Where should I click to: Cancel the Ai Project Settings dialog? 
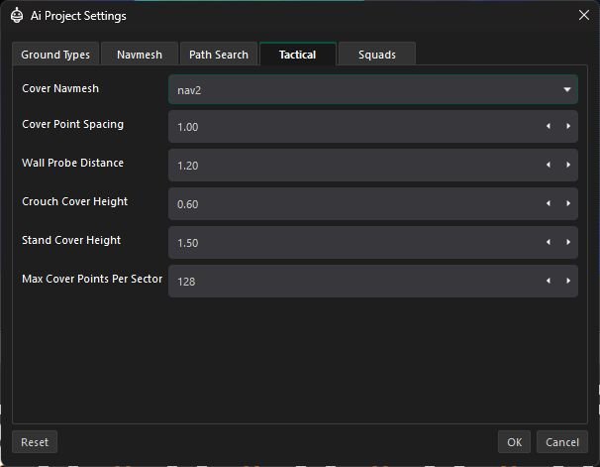point(562,442)
